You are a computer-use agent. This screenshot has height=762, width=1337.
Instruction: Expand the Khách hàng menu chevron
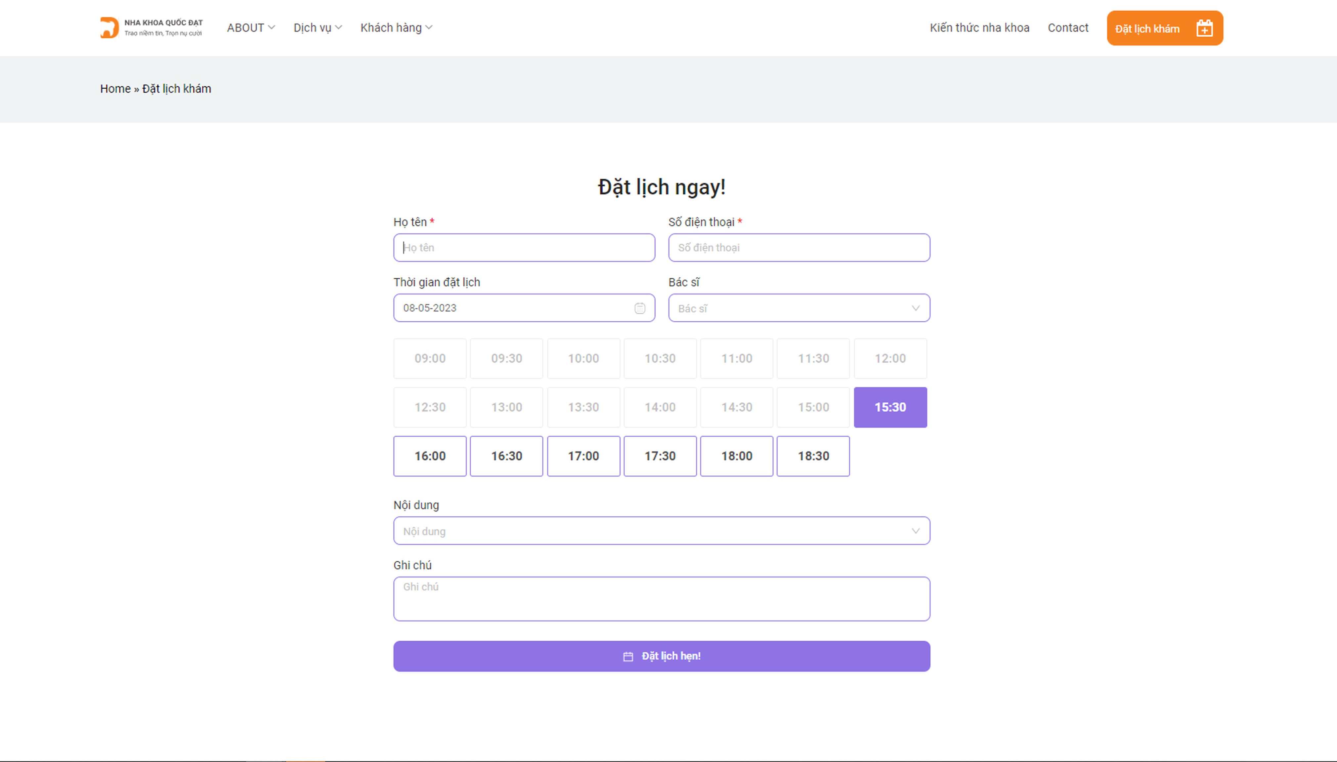coord(429,28)
